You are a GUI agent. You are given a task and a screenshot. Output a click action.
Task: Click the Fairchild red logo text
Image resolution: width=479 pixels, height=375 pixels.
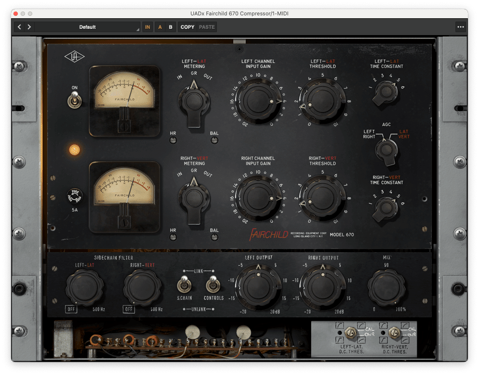click(269, 234)
